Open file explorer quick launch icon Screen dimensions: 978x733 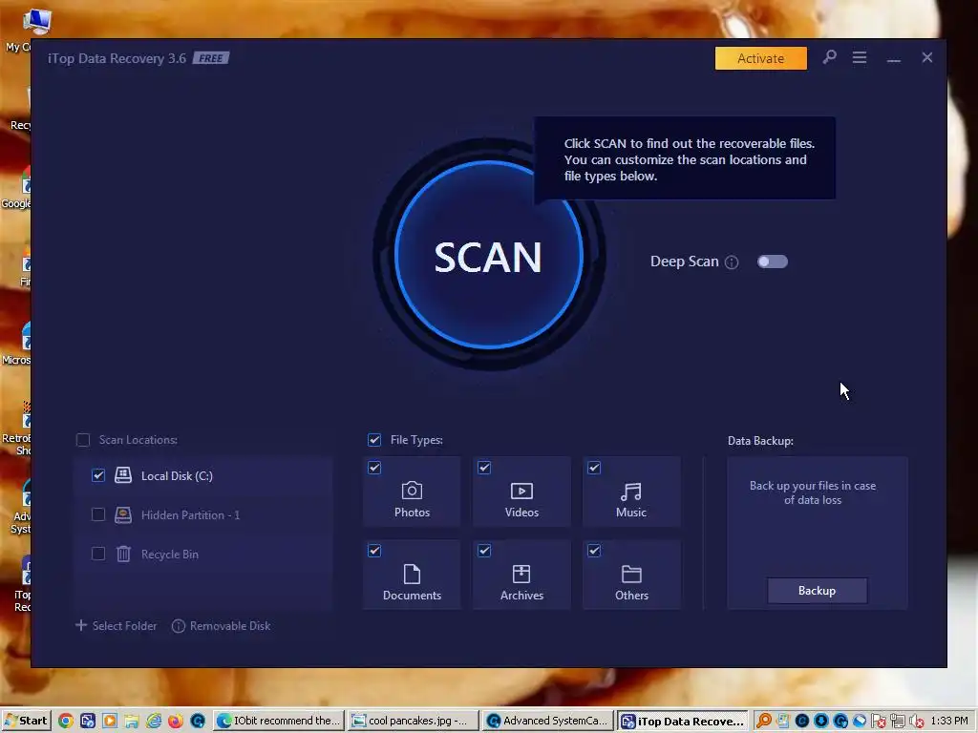pos(132,722)
